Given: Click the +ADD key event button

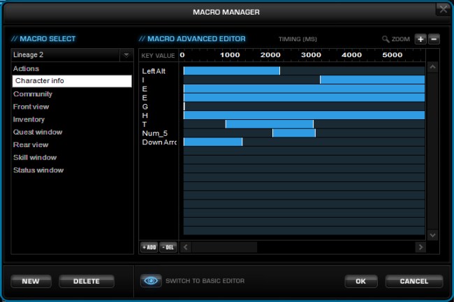Looking at the screenshot, I should (x=149, y=247).
